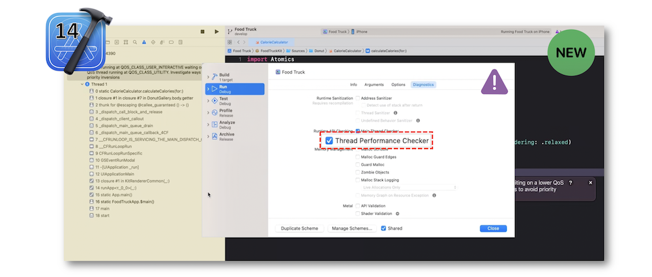Switch to the Arguments tab
Screen dimensions: 652x277
point(374,85)
